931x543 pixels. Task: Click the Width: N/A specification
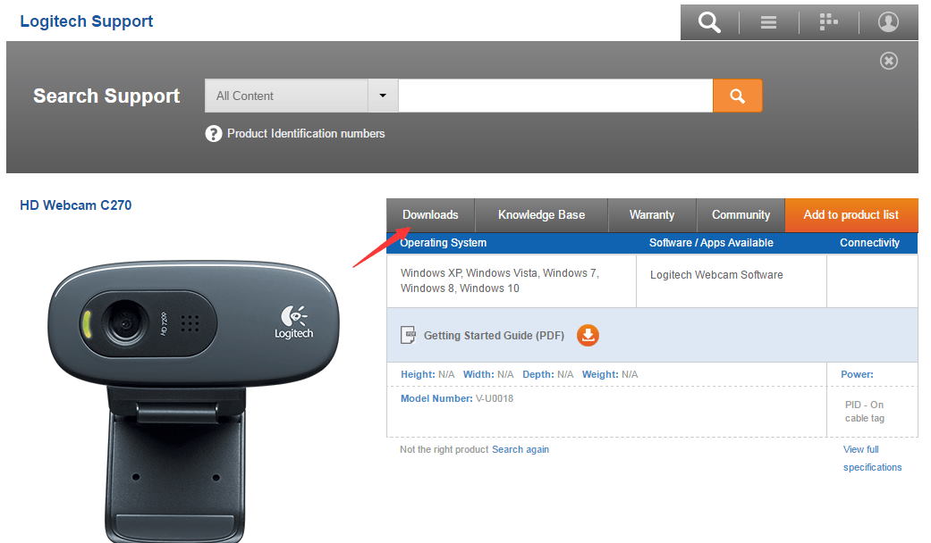click(x=488, y=374)
